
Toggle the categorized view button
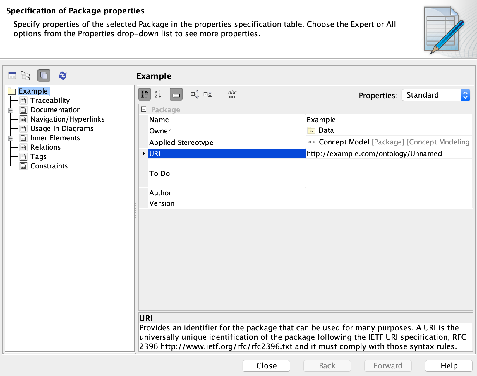point(145,94)
